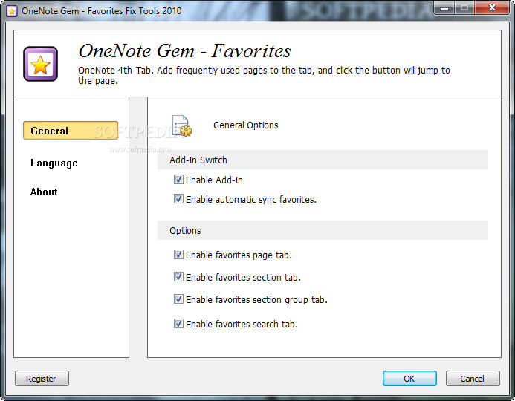Click the purple star Favorites logo
The image size is (515, 401).
click(x=40, y=64)
